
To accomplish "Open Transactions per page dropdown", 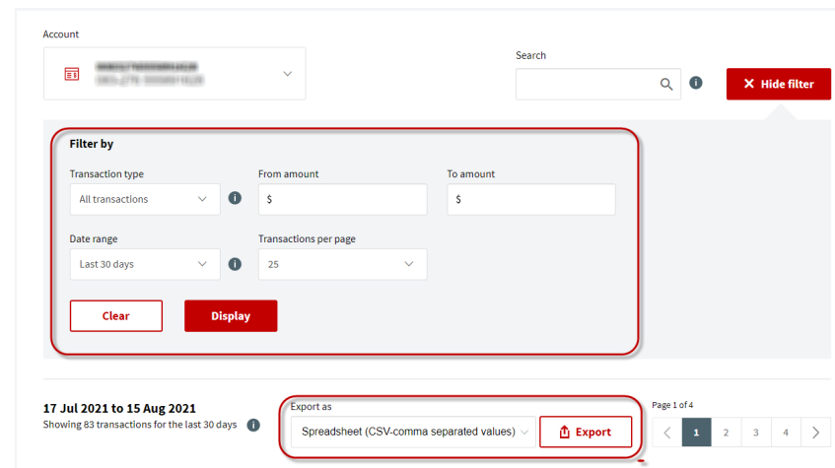I will click(342, 264).
